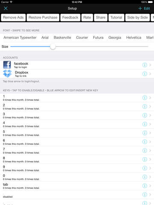Image resolution: width=154 pixels, height=205 pixels.
Task: Tap chevron on key 7 row
Action: (x=150, y=150)
